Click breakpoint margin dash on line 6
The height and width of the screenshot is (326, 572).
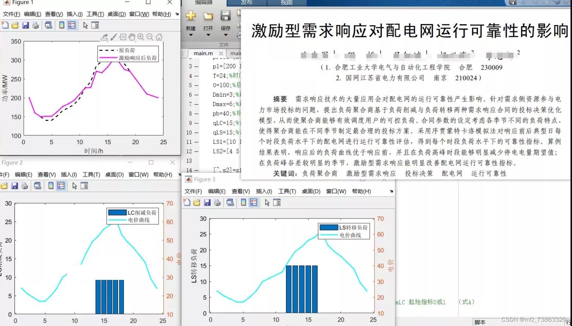point(196,95)
